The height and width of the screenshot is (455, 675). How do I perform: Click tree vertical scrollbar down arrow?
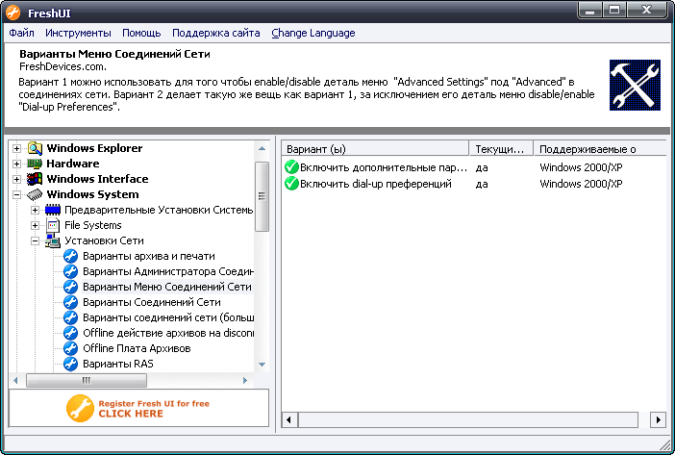point(262,365)
